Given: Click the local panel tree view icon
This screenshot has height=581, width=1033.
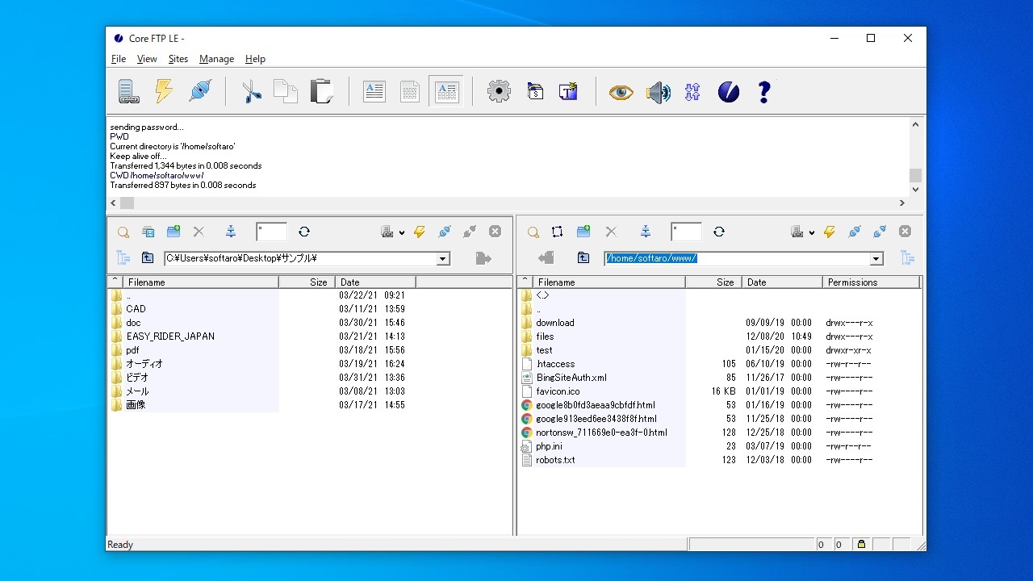Looking at the screenshot, I should 123,258.
